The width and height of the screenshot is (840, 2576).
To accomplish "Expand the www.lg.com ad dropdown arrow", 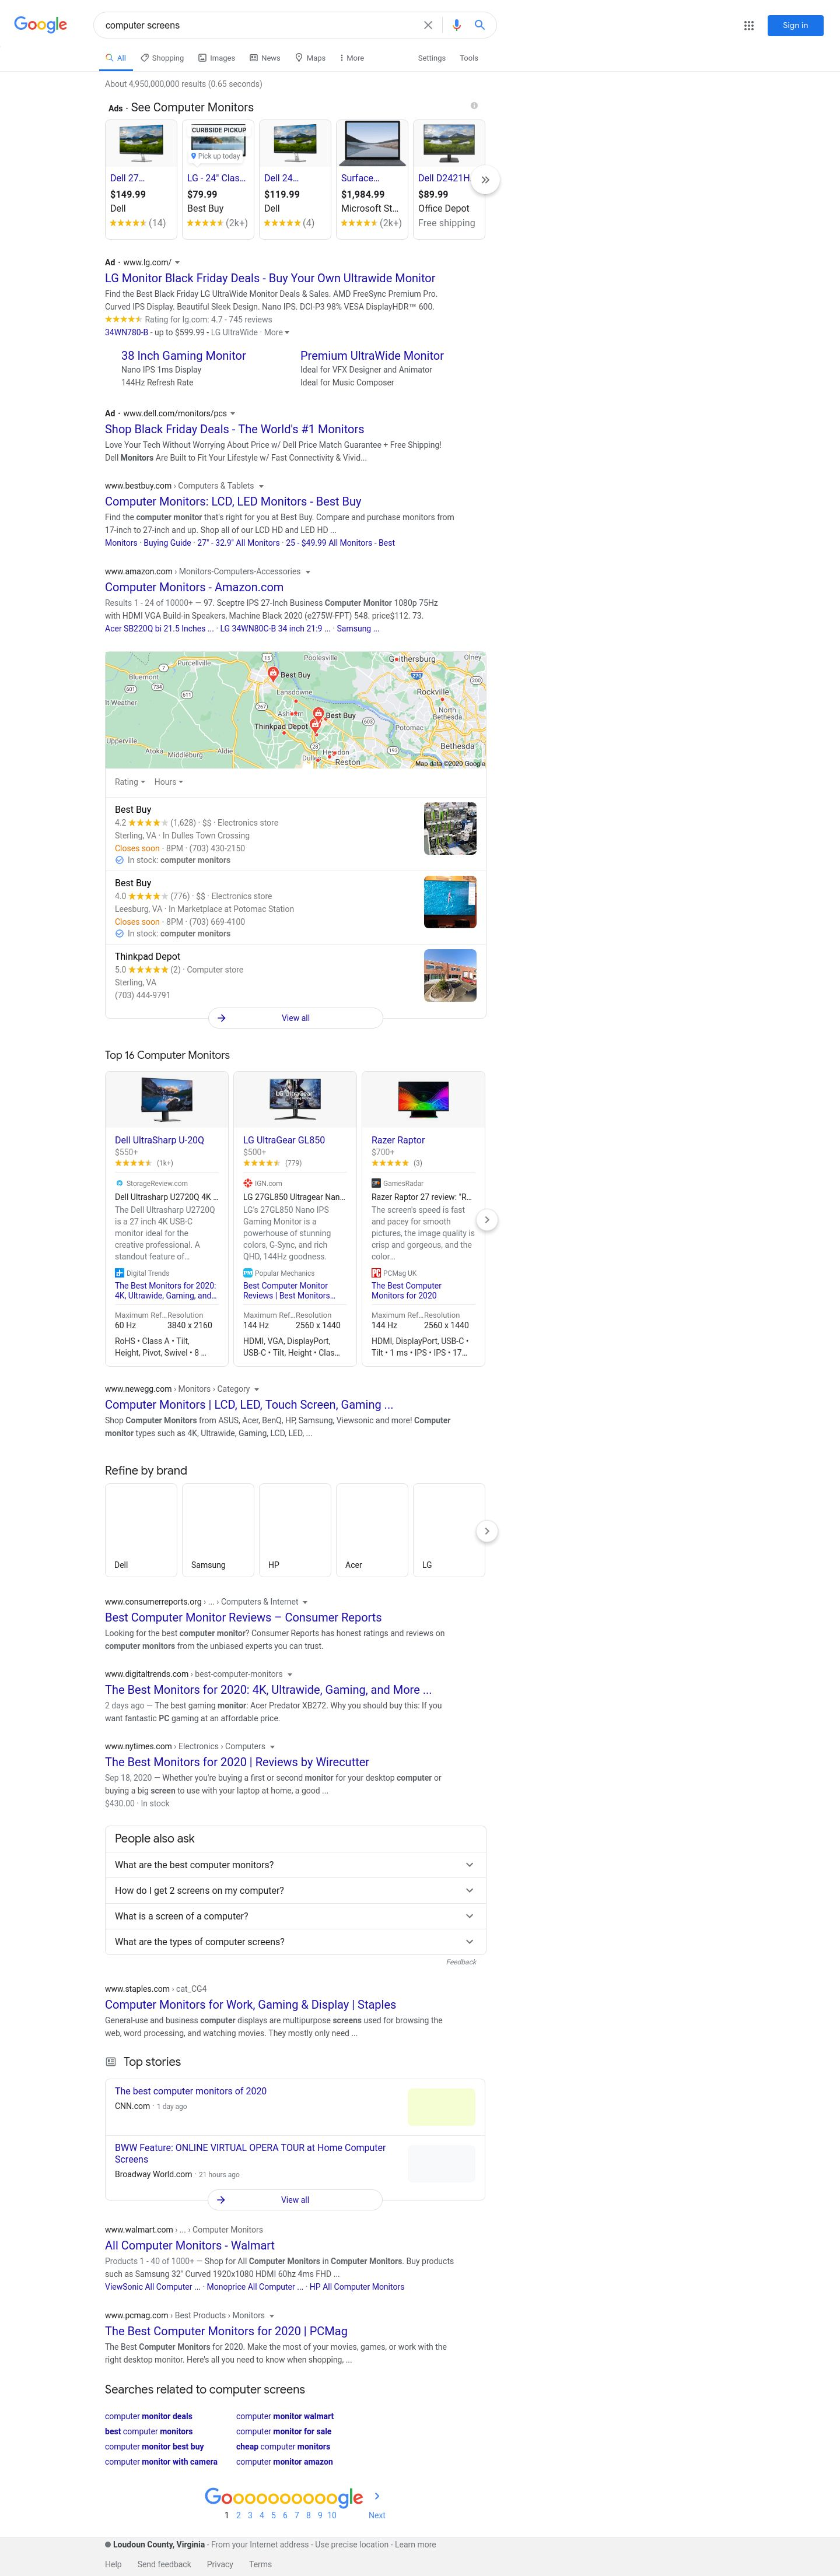I will point(177,263).
